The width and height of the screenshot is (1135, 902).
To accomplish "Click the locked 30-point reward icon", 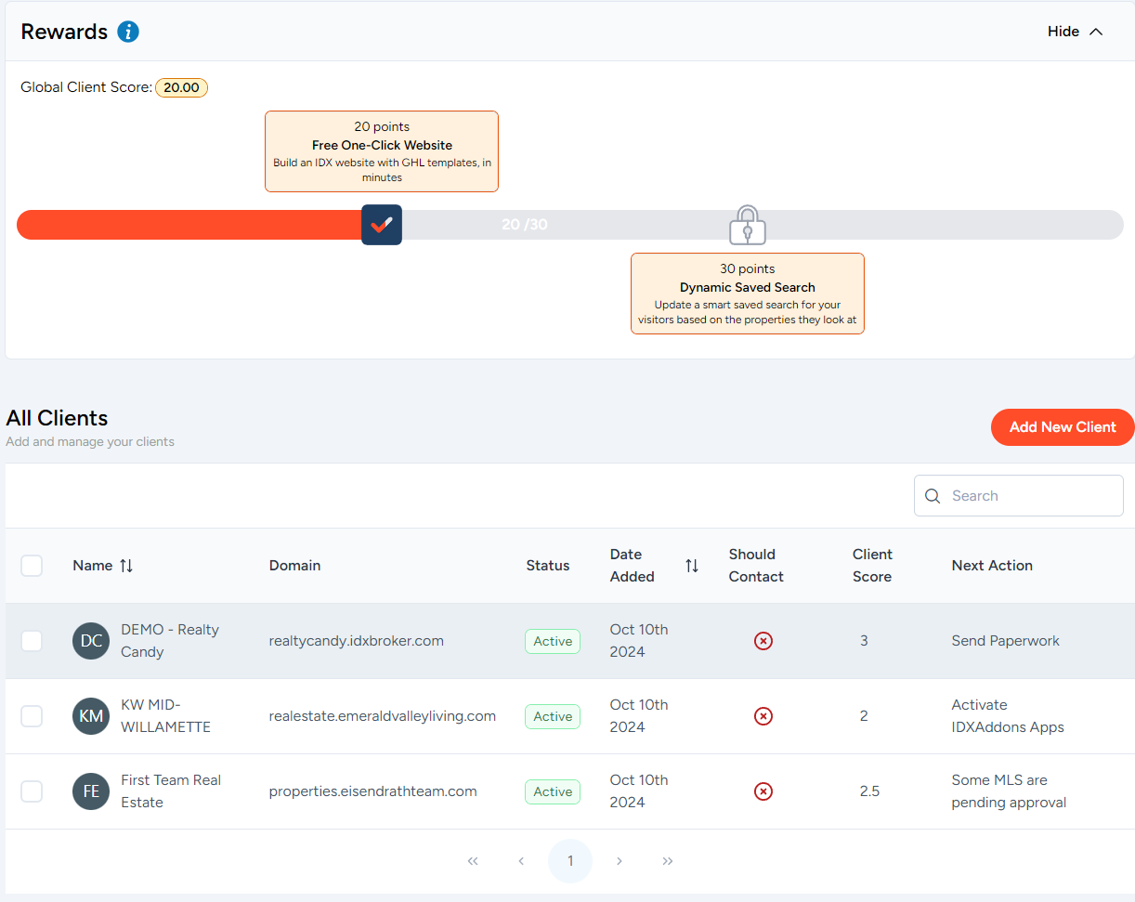I will (747, 225).
